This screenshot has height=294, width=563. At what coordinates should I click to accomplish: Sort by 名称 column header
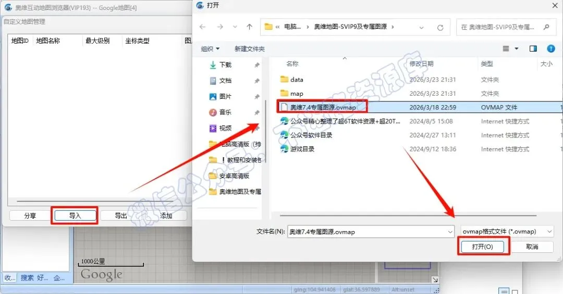pos(292,64)
